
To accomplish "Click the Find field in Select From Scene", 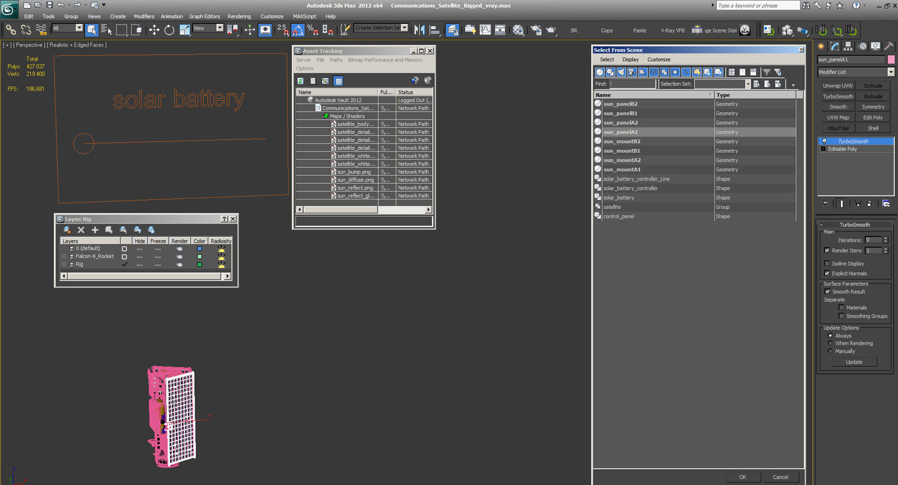I will tap(632, 84).
